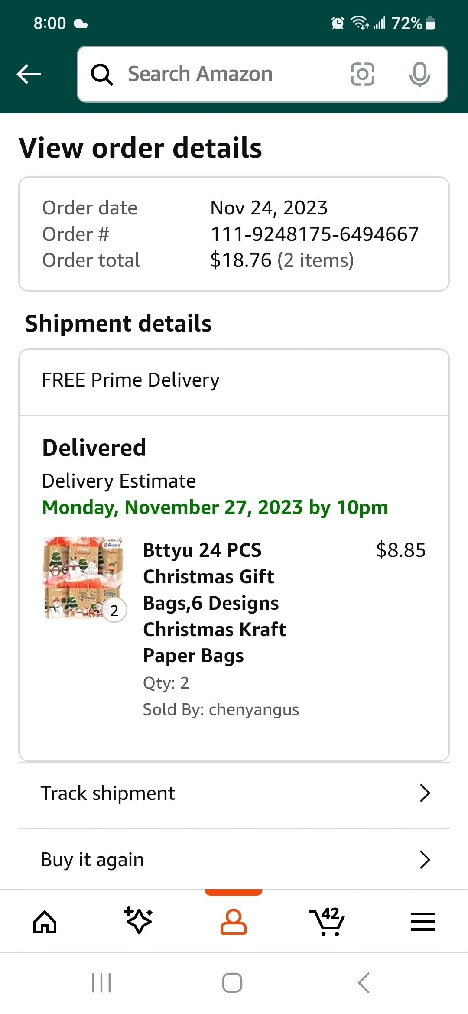Image resolution: width=468 pixels, height=1014 pixels.
Task: Tap Buy it again
Action: click(x=92, y=860)
